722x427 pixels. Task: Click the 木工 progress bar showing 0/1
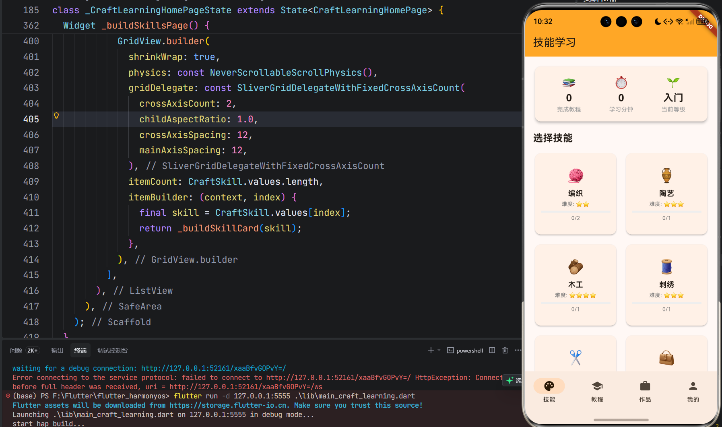click(x=576, y=303)
